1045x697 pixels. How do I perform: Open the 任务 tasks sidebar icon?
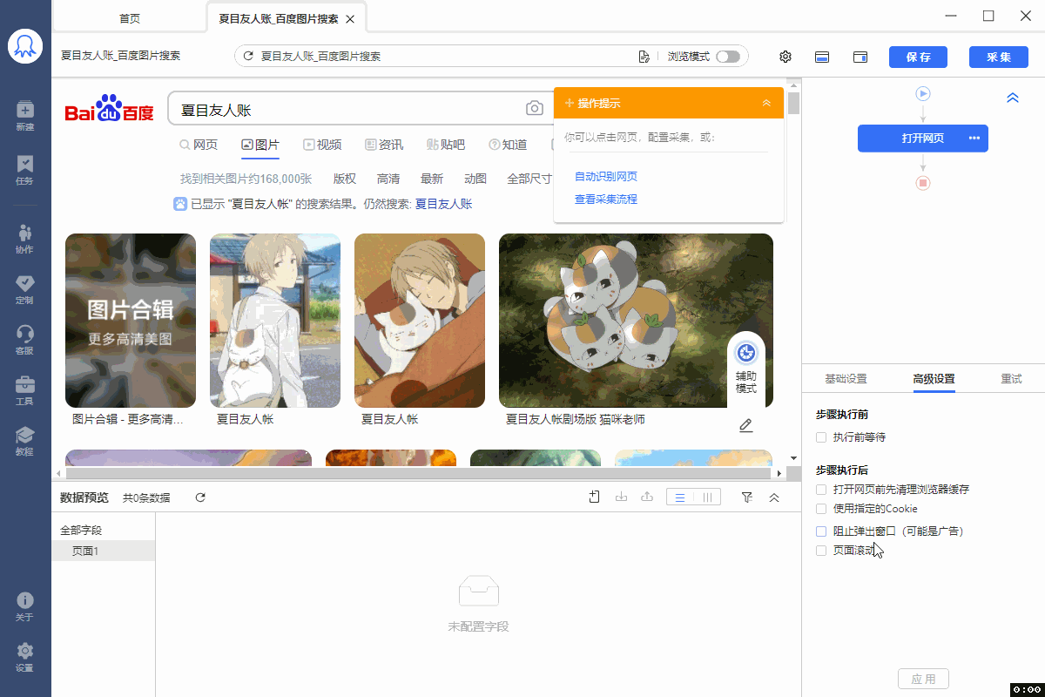[25, 169]
